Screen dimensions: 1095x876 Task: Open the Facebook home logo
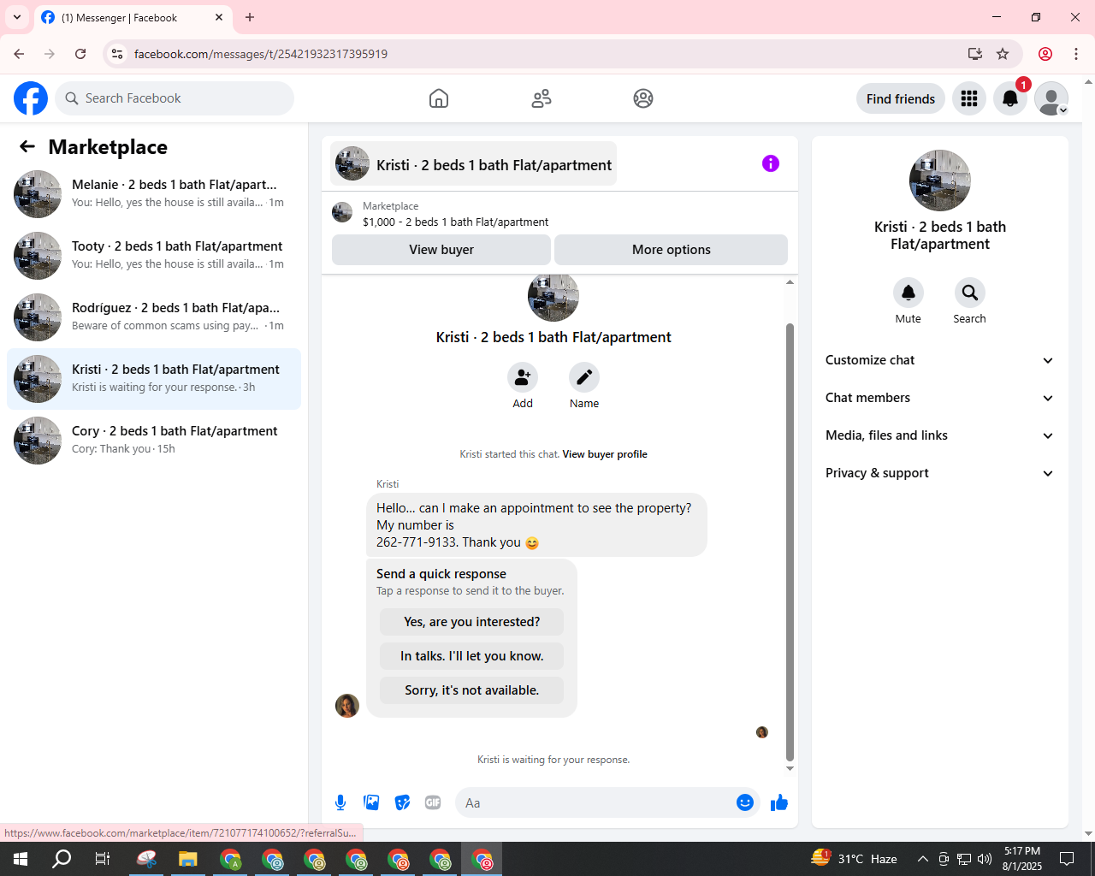coord(31,98)
